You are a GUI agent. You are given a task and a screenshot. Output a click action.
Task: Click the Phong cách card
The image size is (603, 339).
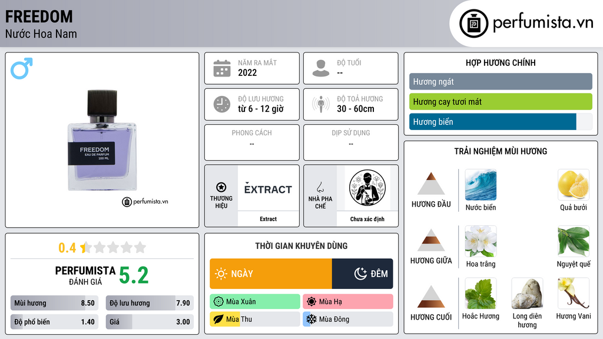click(252, 142)
